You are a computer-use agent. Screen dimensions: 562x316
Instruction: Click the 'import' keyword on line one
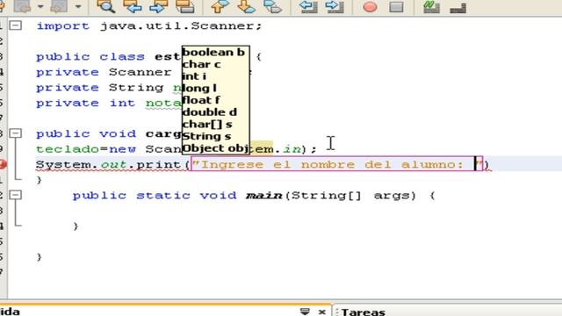click(62, 25)
